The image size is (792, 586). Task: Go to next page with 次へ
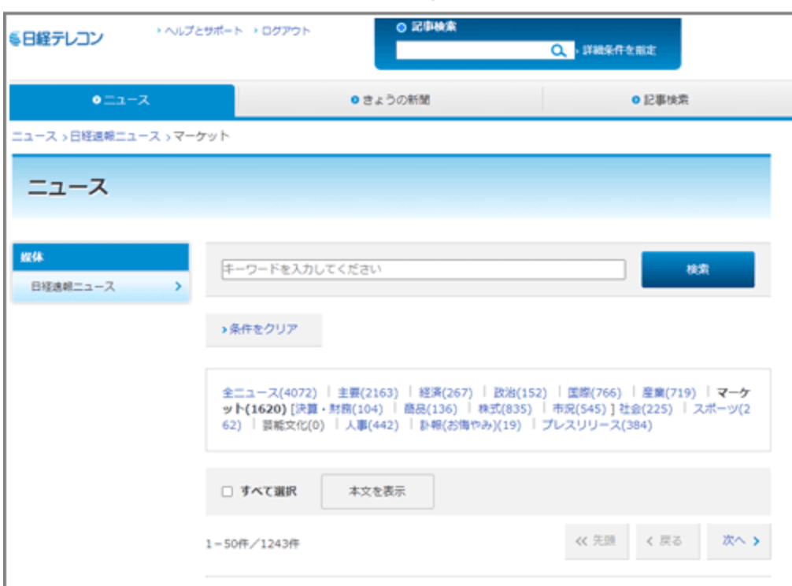[x=740, y=541]
